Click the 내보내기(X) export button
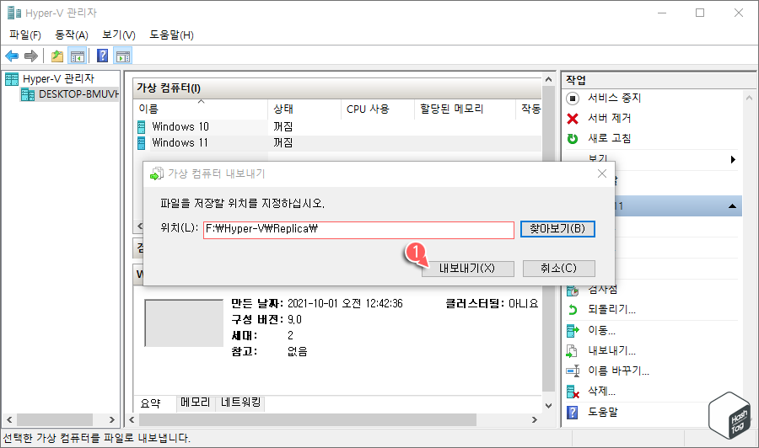 [x=467, y=269]
